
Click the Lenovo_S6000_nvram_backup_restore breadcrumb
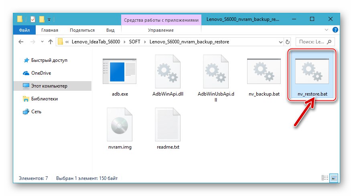point(189,42)
